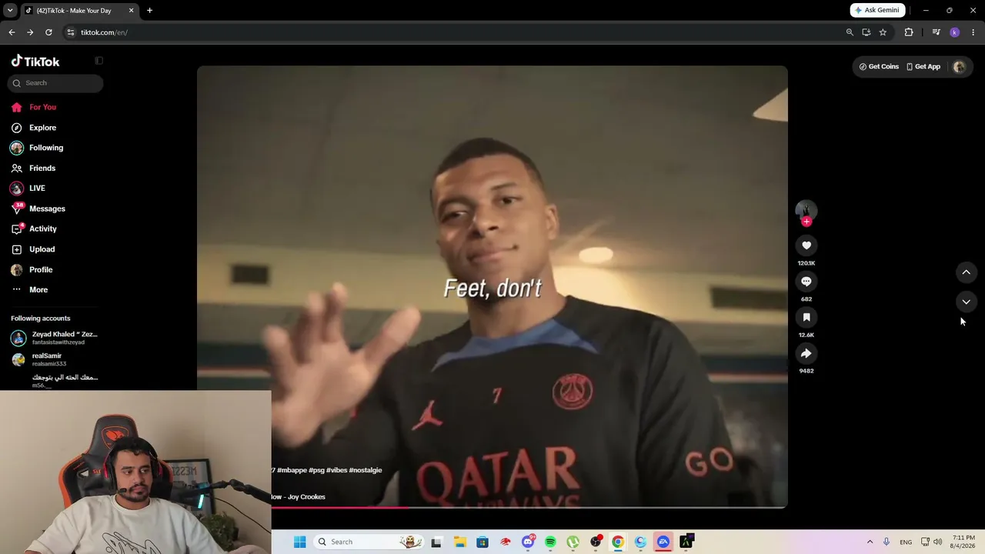Screen dimensions: 985x554
Task: Install TikTok app from address bar icon
Action: (x=866, y=32)
